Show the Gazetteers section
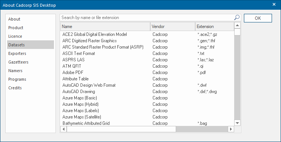This screenshot has height=142, width=281. coord(30,62)
